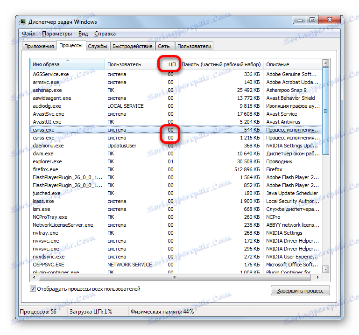
Task: Switch to the Быстродействие tab
Action: [x=132, y=46]
